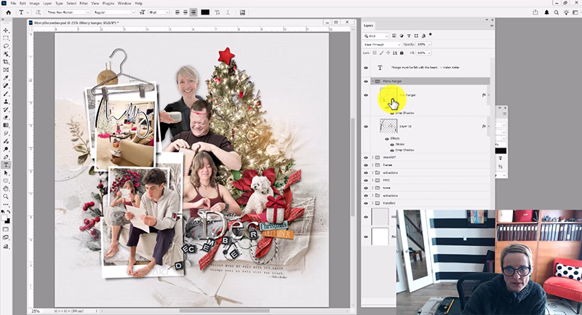Hide Layer 16

click(x=366, y=127)
